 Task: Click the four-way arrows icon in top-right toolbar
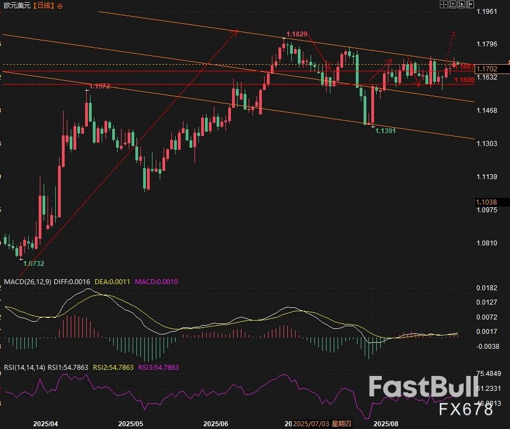point(443,5)
